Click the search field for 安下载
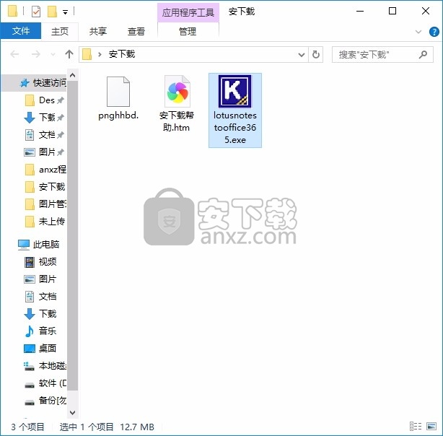This screenshot has width=443, height=436. (x=382, y=55)
